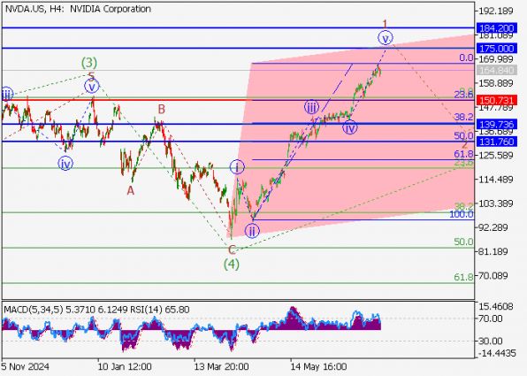The width and height of the screenshot is (527, 376).
Task: Click the grey 164.840 current price tag
Action: click(x=496, y=70)
